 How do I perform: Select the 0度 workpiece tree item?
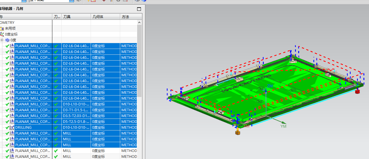point(13,40)
